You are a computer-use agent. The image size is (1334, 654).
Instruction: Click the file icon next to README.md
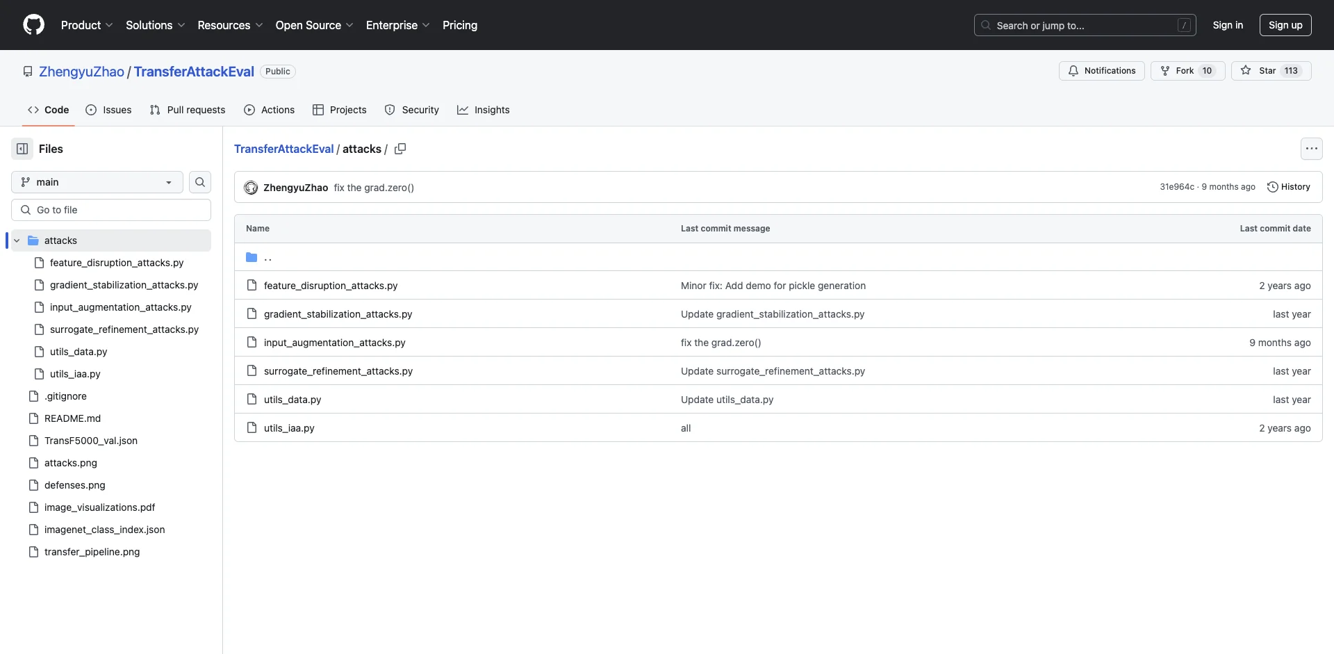click(x=33, y=418)
